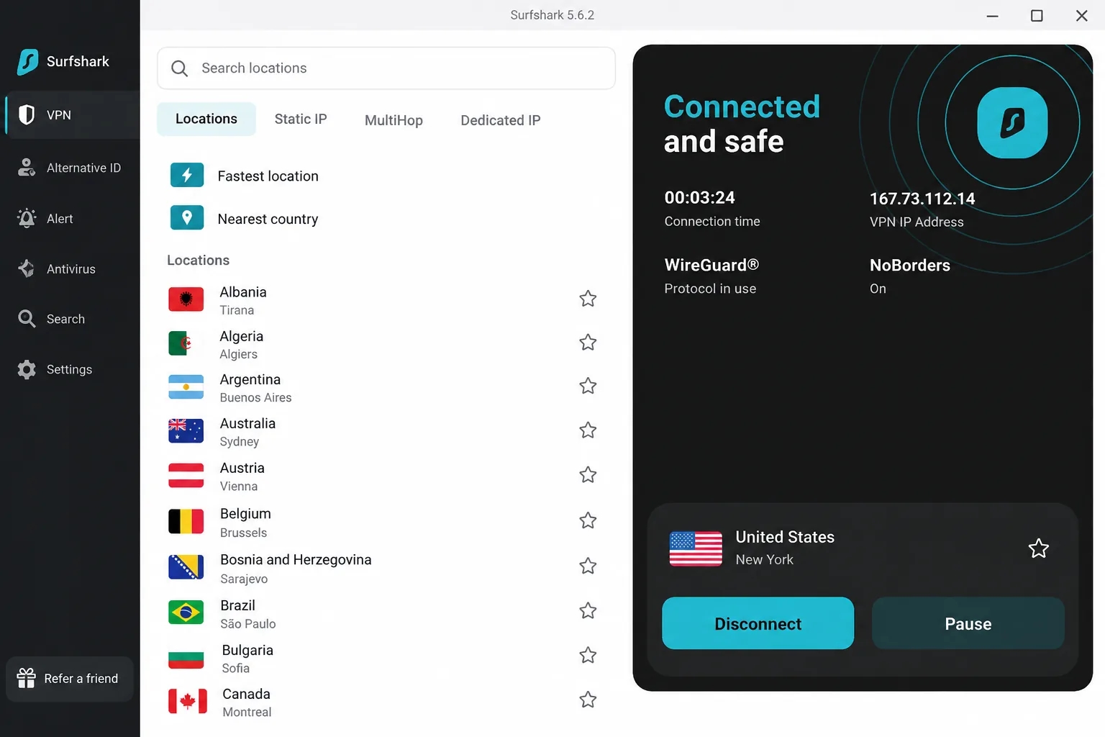
Task: Switch to the MultiHop tab
Action: pyautogui.click(x=394, y=120)
